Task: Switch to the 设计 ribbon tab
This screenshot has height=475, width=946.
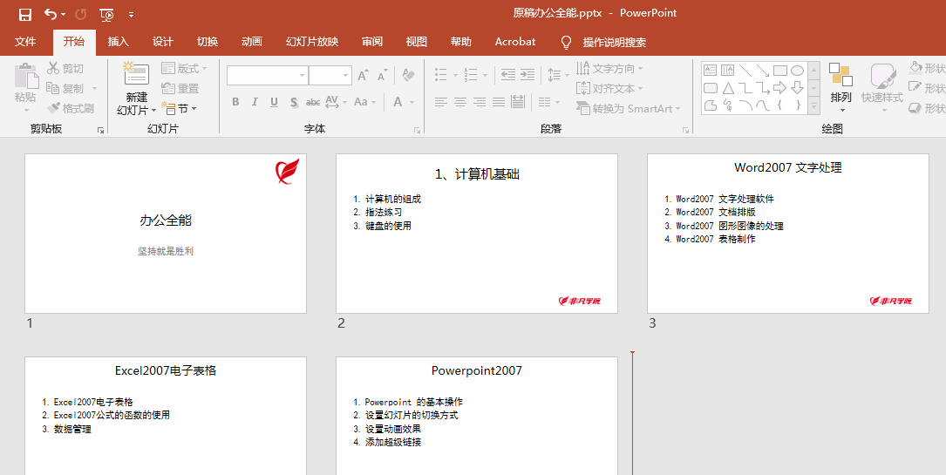Action: pyautogui.click(x=163, y=42)
